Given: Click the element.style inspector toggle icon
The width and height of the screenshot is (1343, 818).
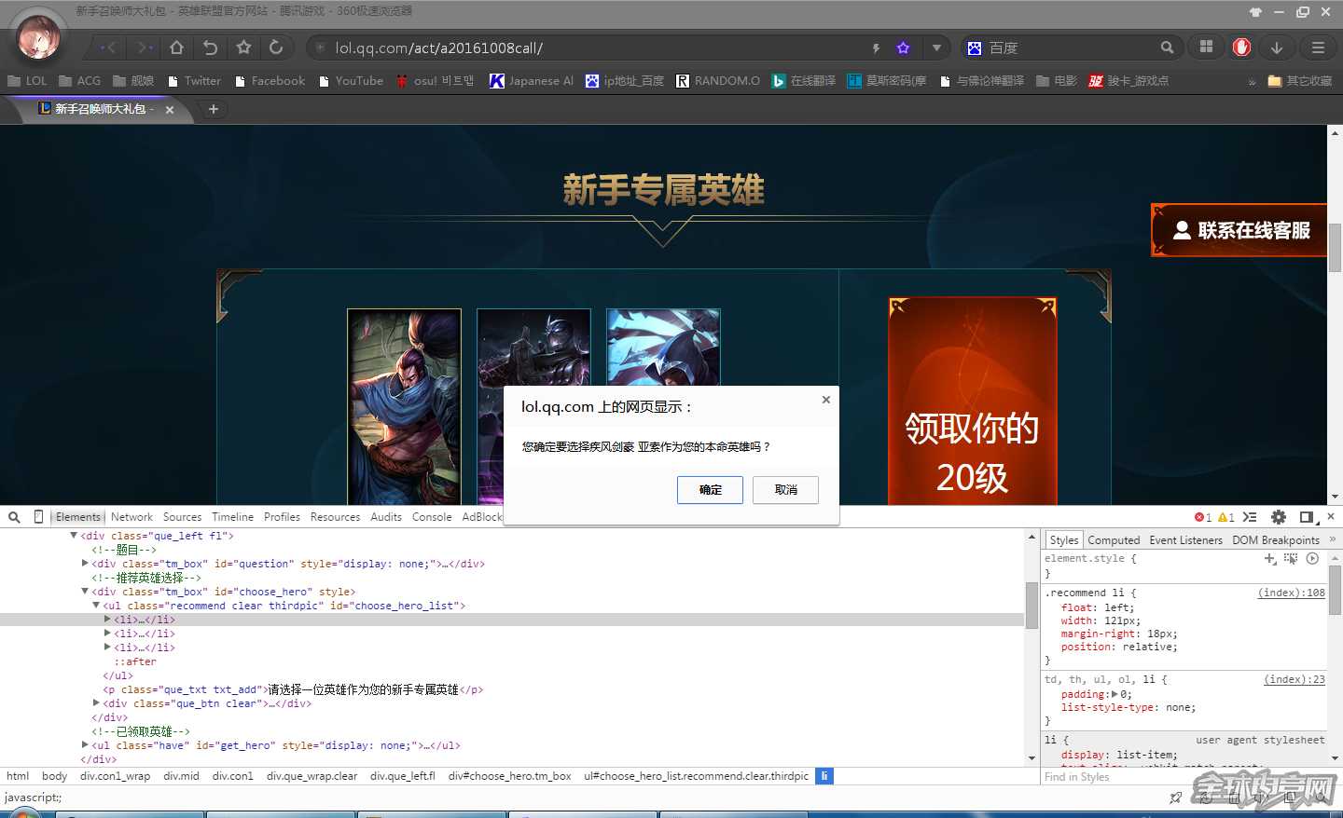Looking at the screenshot, I should (1292, 558).
